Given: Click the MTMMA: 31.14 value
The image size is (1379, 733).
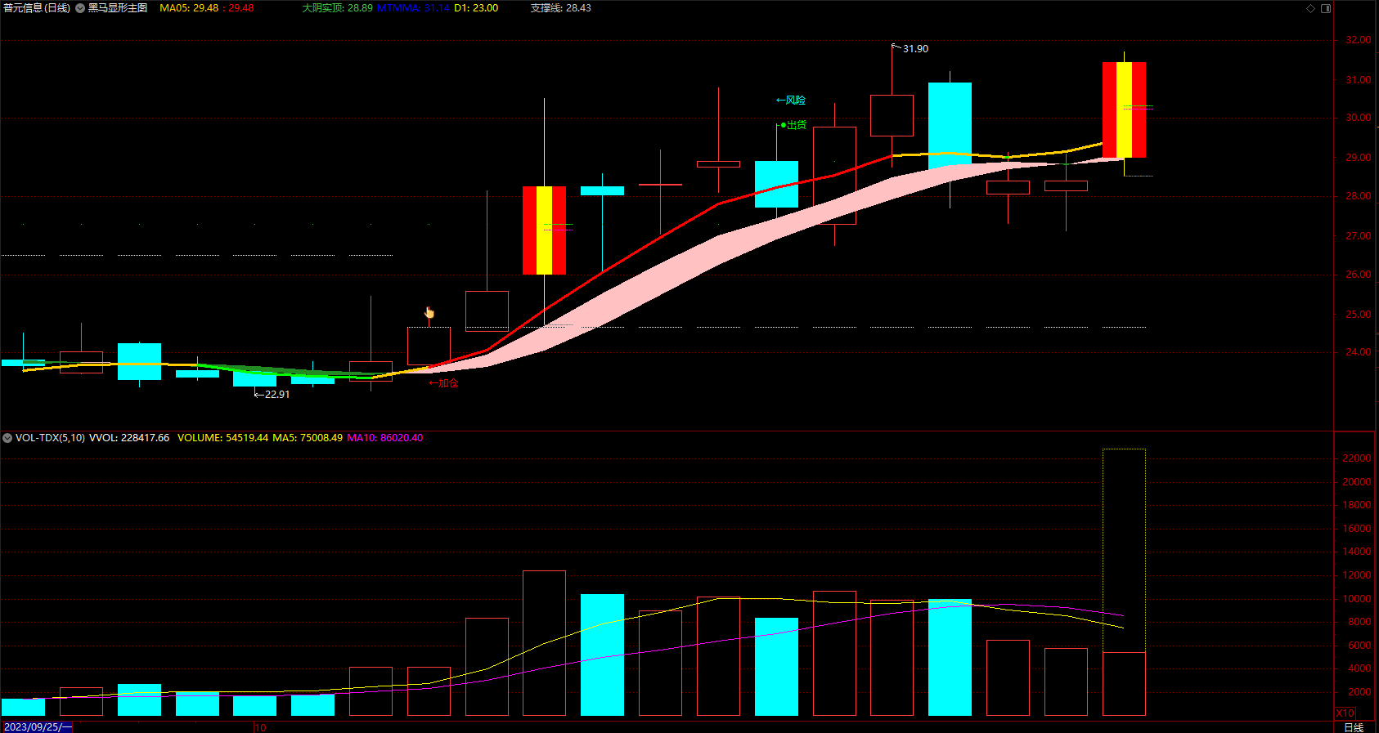Looking at the screenshot, I should click(x=413, y=8).
